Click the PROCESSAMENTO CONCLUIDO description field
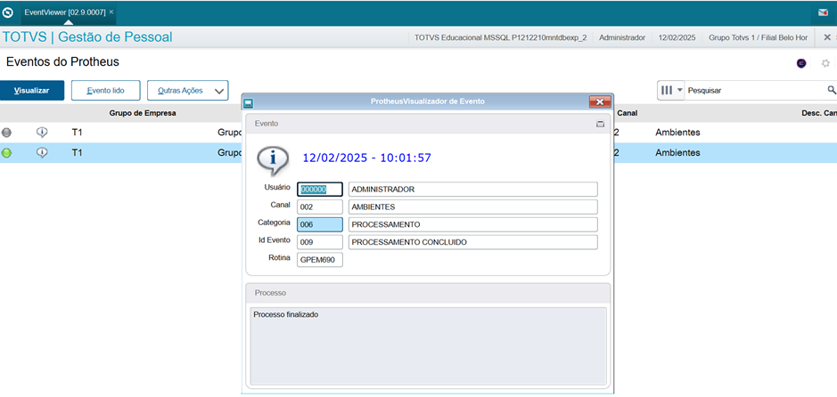Image resolution: width=837 pixels, height=397 pixels. pyautogui.click(x=473, y=242)
